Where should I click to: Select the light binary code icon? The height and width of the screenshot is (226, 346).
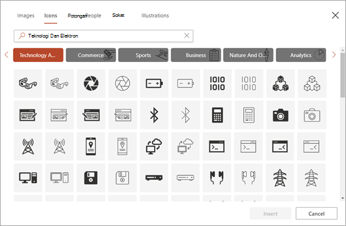tap(249, 83)
